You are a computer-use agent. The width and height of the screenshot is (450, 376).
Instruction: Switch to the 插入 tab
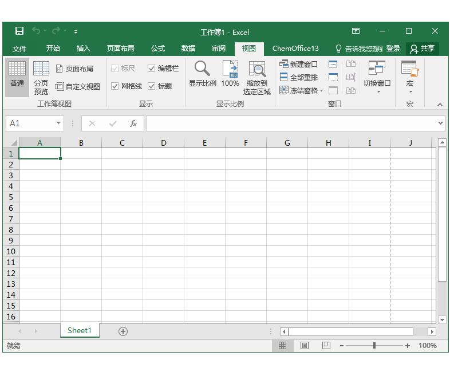tap(84, 48)
